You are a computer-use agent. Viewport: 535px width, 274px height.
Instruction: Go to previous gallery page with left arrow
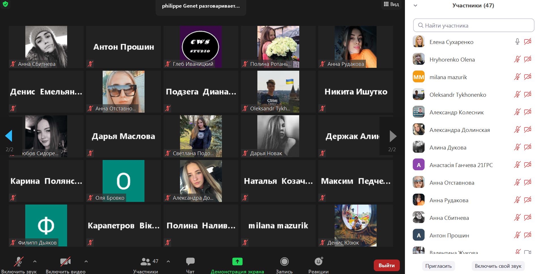point(9,136)
